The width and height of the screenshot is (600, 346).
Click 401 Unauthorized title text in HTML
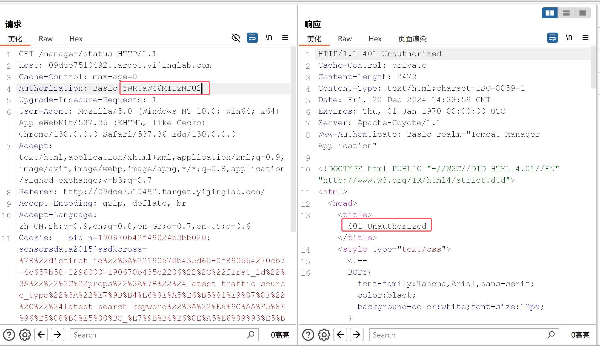point(387,226)
